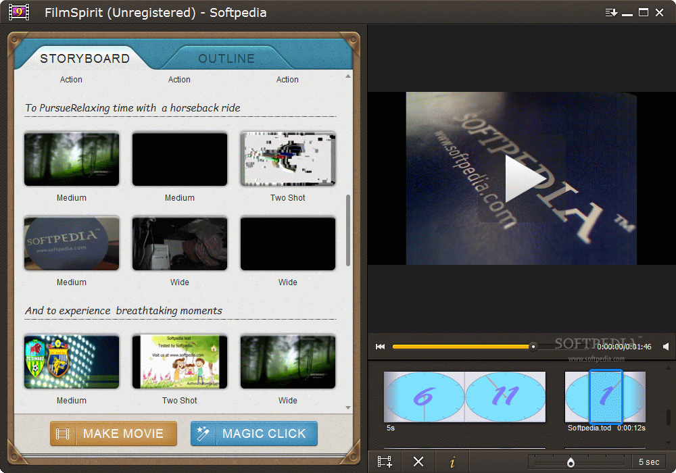Image resolution: width=676 pixels, height=473 pixels.
Task: Click the 0:00:00/0:01:46 time display
Action: coord(624,347)
